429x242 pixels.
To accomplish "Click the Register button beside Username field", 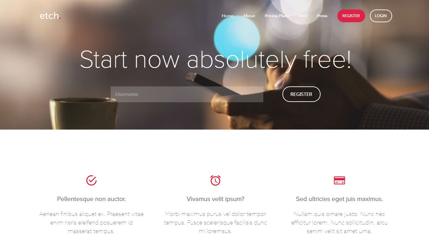I will tap(301, 94).
